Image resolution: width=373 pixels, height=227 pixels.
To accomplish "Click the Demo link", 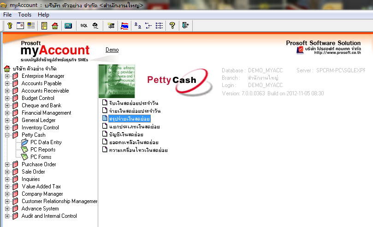I will point(112,50).
